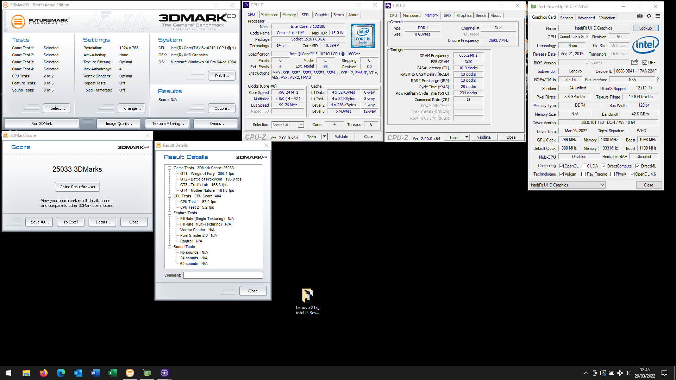Collapse the Game Tests tree node

(169, 168)
